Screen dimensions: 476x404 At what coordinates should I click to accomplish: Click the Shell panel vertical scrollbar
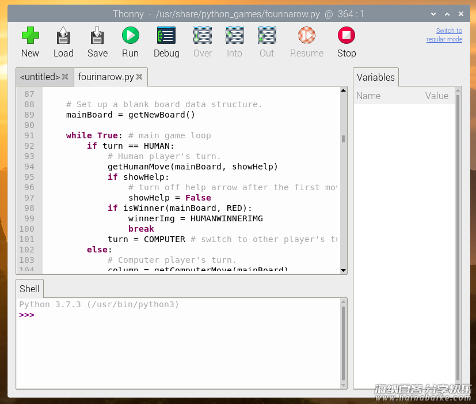[344, 343]
